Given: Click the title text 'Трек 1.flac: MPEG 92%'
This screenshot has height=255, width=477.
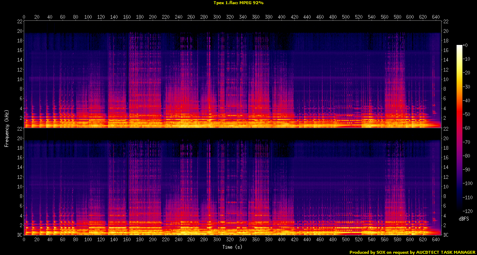Looking at the screenshot, I should (238, 2).
